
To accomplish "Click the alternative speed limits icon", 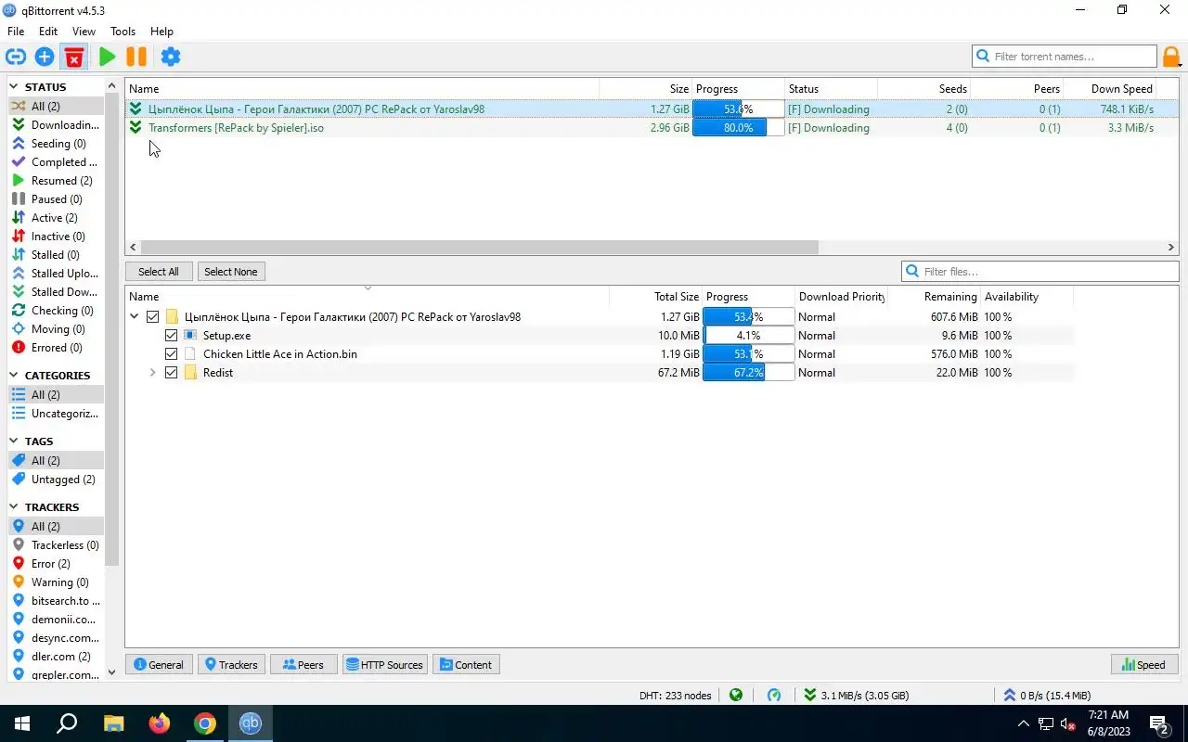I will click(774, 695).
